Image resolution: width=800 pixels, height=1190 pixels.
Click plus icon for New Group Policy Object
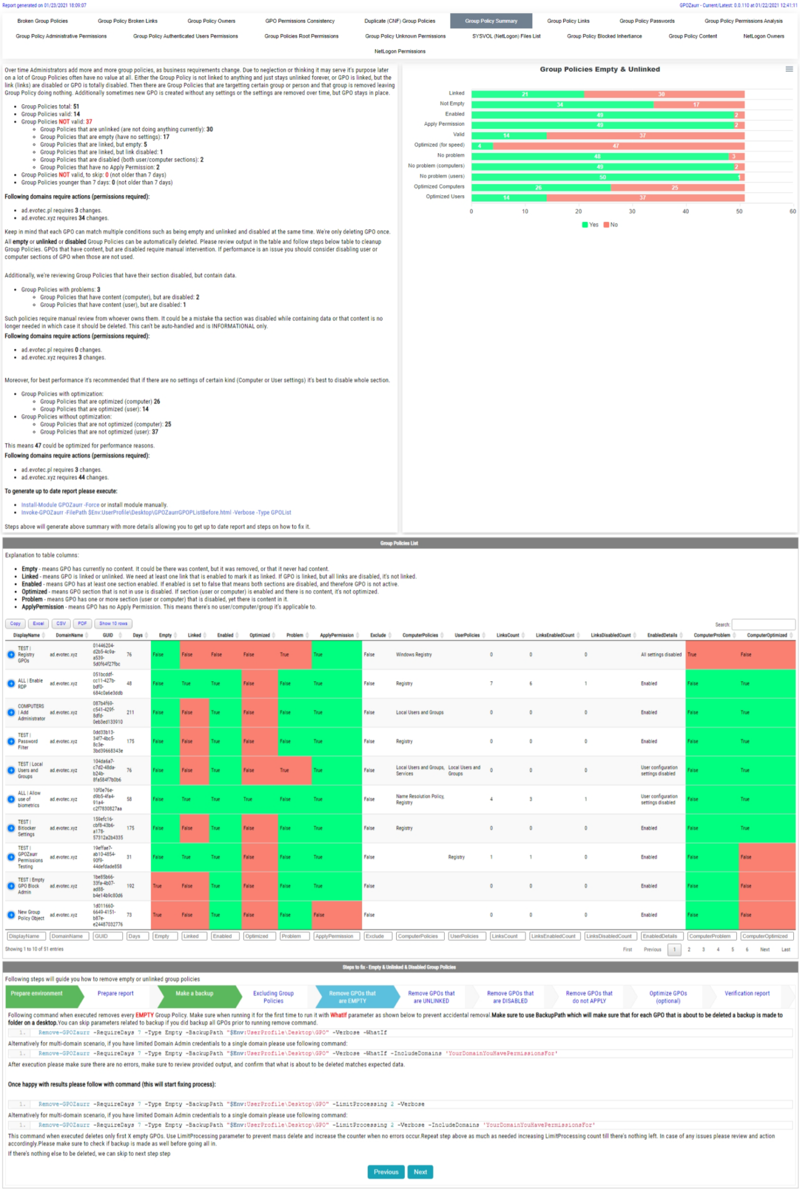click(11, 915)
